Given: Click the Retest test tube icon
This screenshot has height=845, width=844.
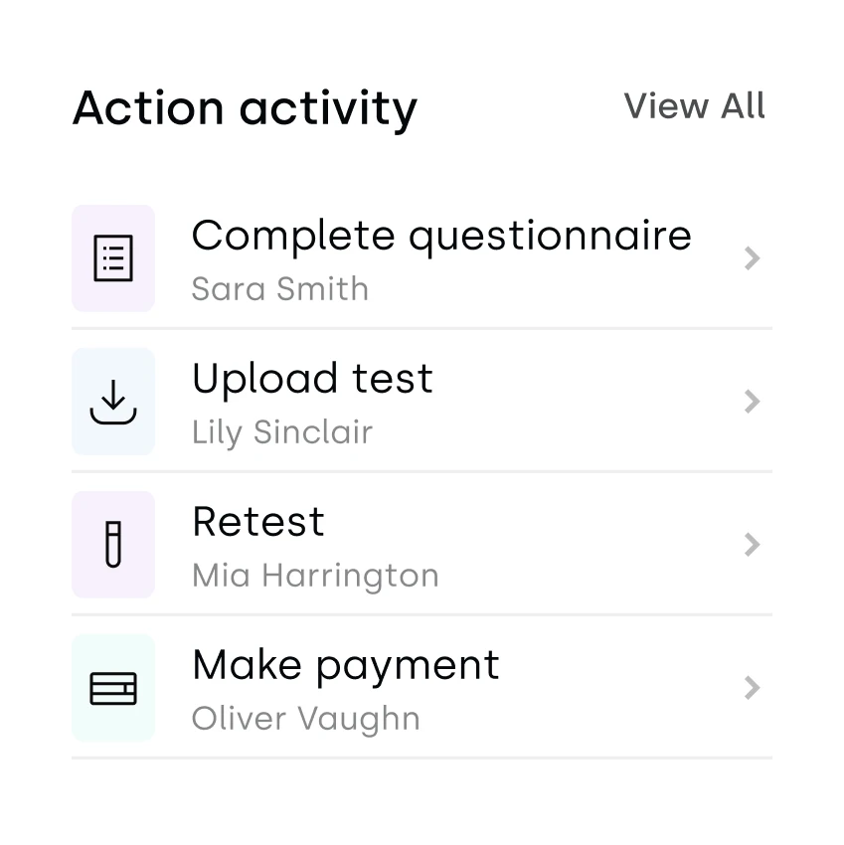Looking at the screenshot, I should (113, 545).
